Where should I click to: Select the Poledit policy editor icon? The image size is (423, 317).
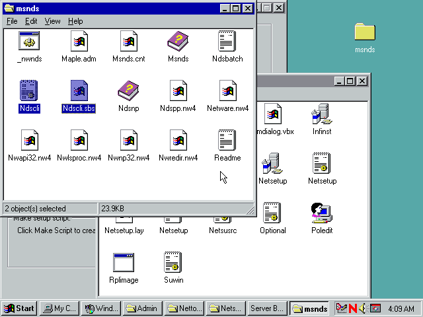pos(322,213)
